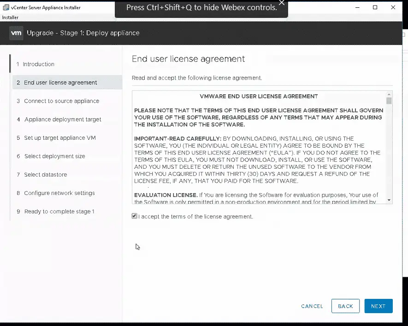Click the I accept the terms label text
This screenshot has width=408, height=326.
(195, 217)
